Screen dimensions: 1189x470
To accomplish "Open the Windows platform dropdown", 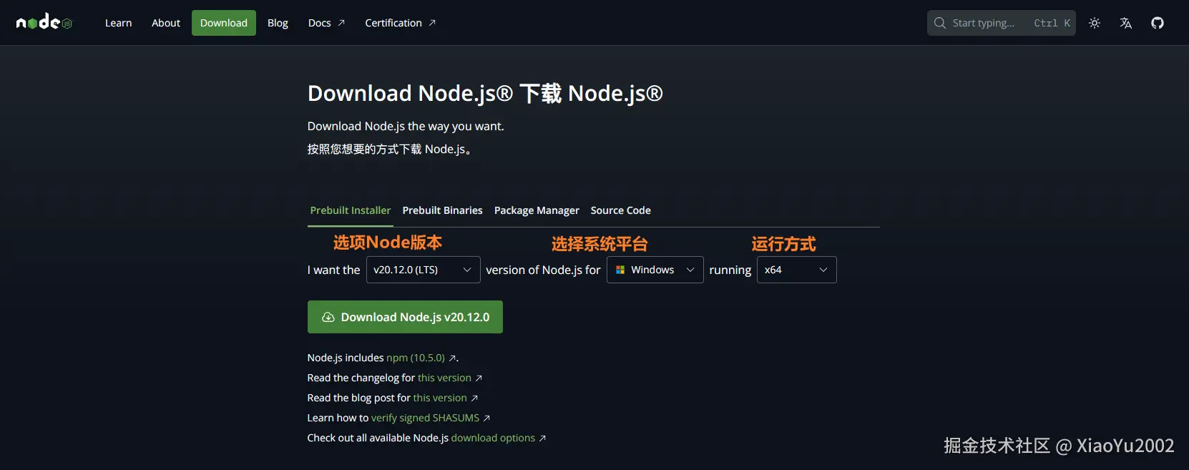I will point(655,270).
